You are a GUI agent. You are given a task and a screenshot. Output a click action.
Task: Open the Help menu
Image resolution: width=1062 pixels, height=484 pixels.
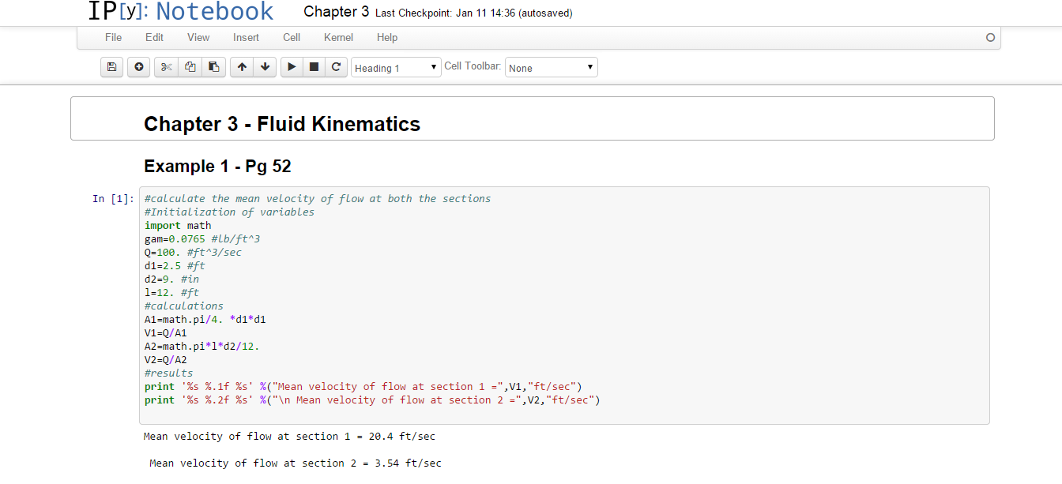click(387, 37)
